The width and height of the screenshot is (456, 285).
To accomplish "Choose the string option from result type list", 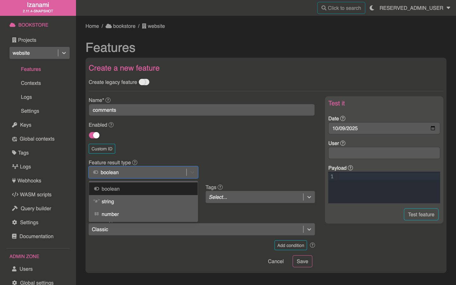I will tap(108, 201).
